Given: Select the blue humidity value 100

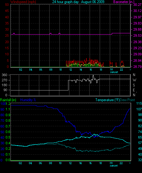Looking at the screenshot, I should click(3, 104).
